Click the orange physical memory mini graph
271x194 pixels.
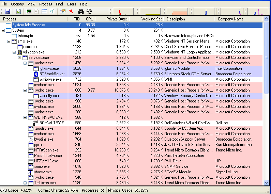tap(177, 12)
